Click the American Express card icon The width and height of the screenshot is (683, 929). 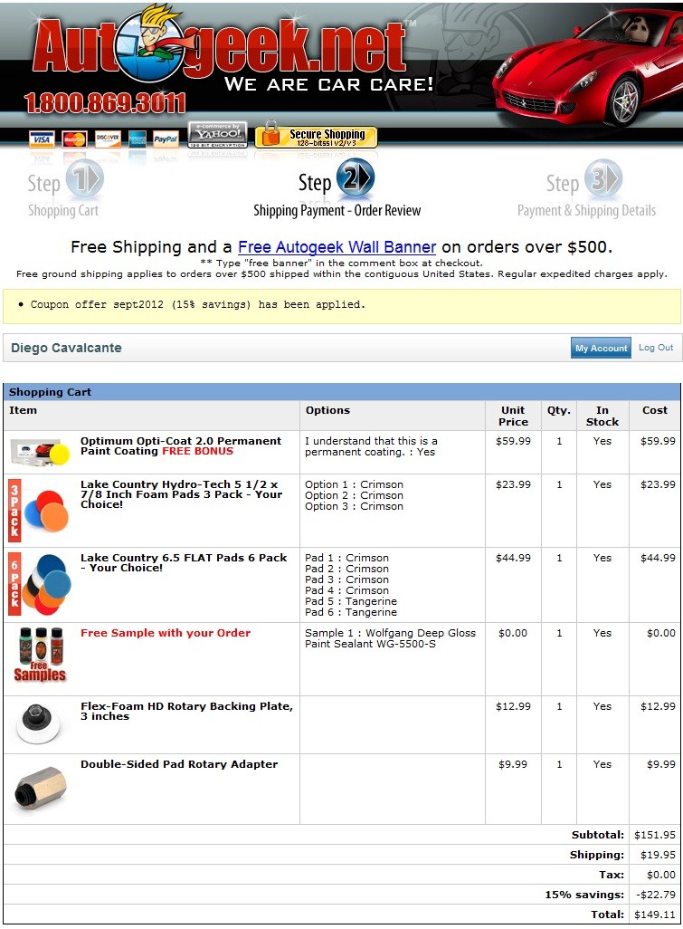click(138, 139)
